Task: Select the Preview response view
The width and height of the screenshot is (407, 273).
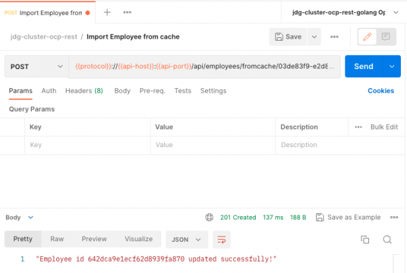Action: pos(94,239)
